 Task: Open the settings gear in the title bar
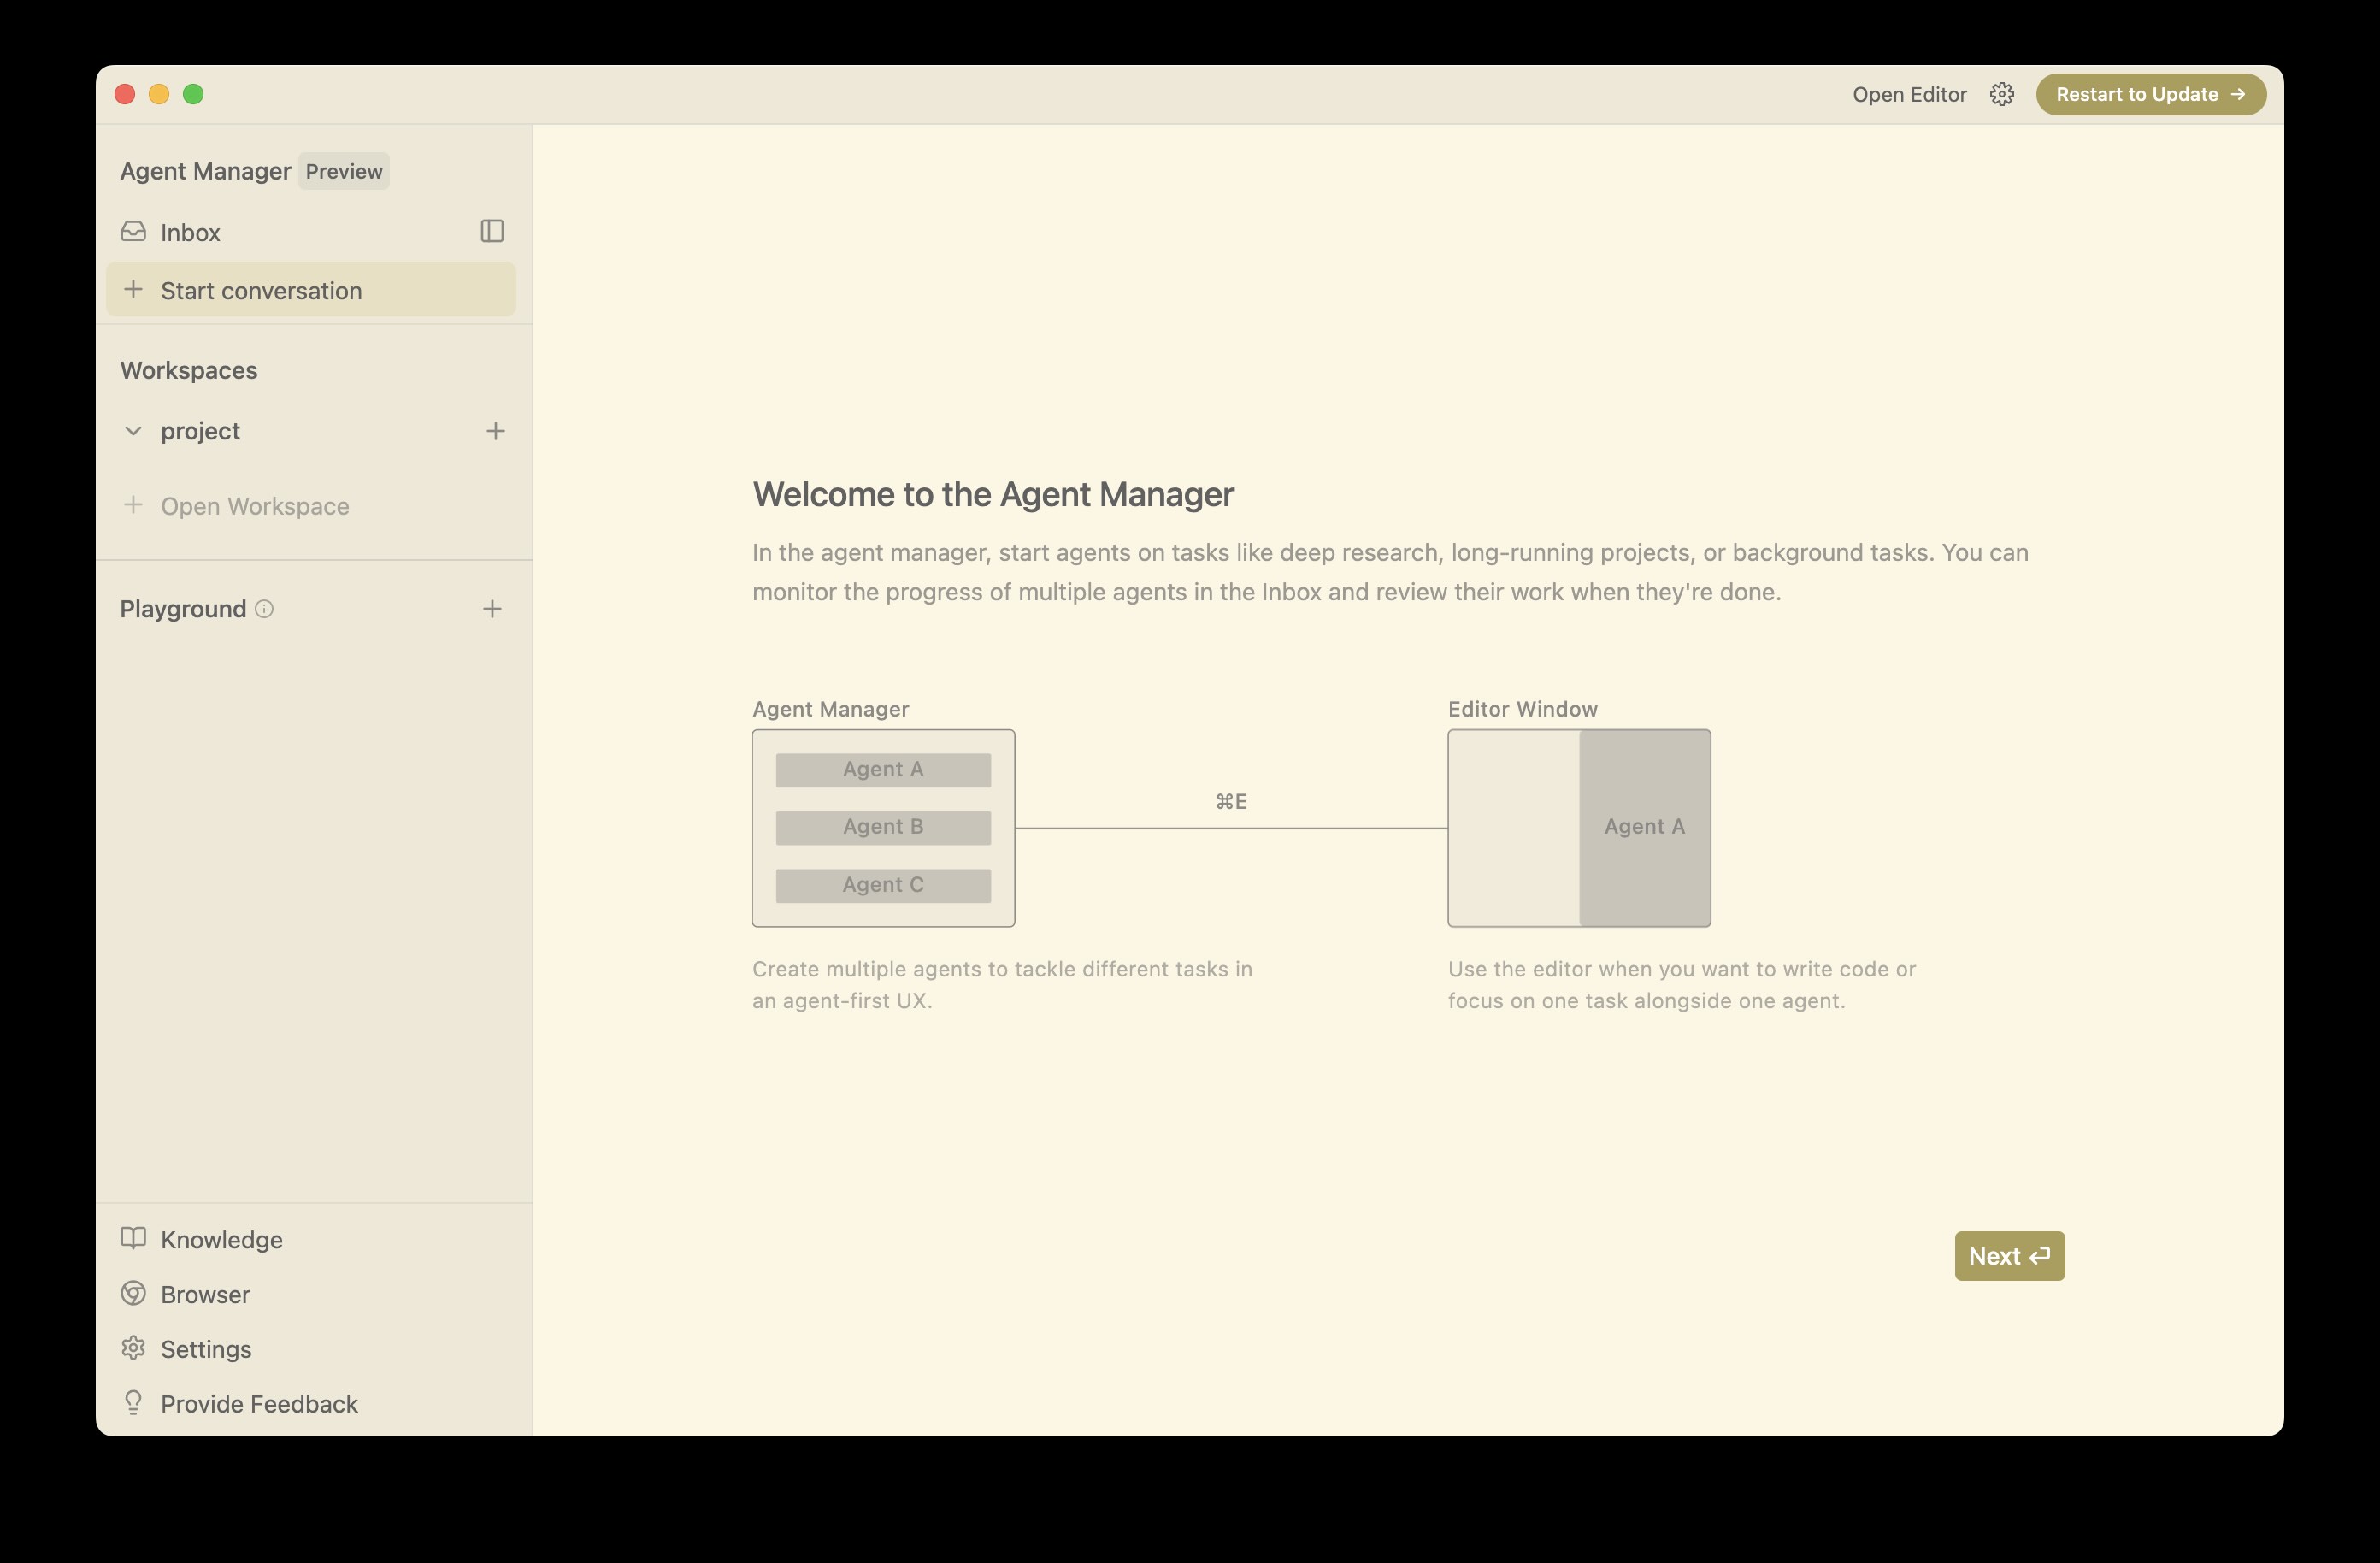(2001, 94)
